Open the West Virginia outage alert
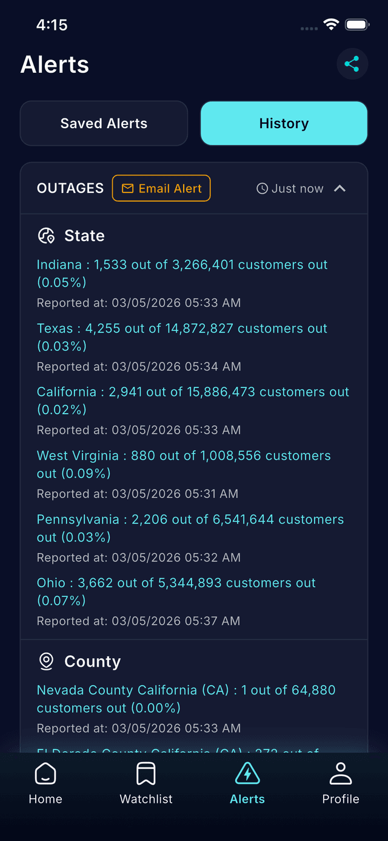This screenshot has width=388, height=841. (x=184, y=465)
